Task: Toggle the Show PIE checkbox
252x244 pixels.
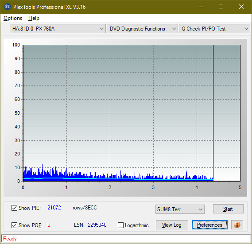Action: click(14, 208)
